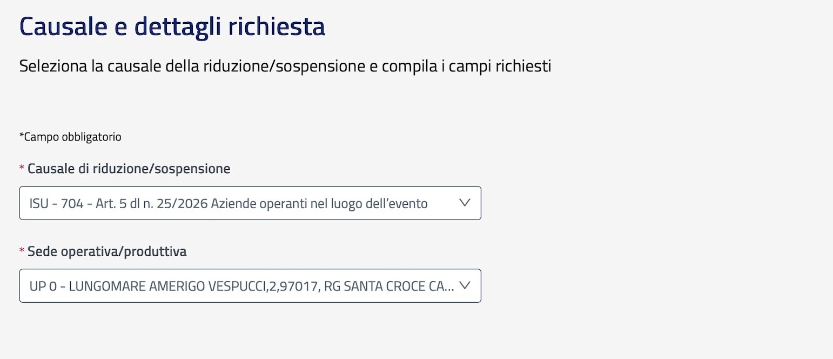
Task: Click the red asterisk beside the Causale label
Action: coord(22,169)
